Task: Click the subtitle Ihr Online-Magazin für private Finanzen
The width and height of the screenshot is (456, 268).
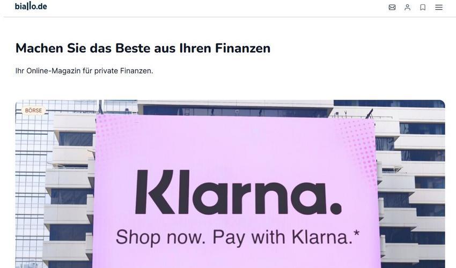Action: click(x=84, y=71)
